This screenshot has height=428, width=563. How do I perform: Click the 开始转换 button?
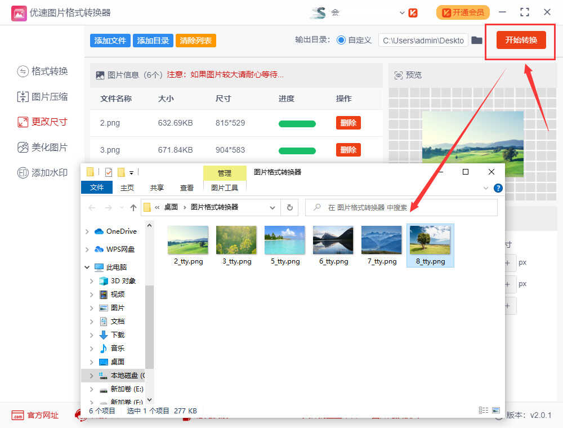tap(521, 40)
